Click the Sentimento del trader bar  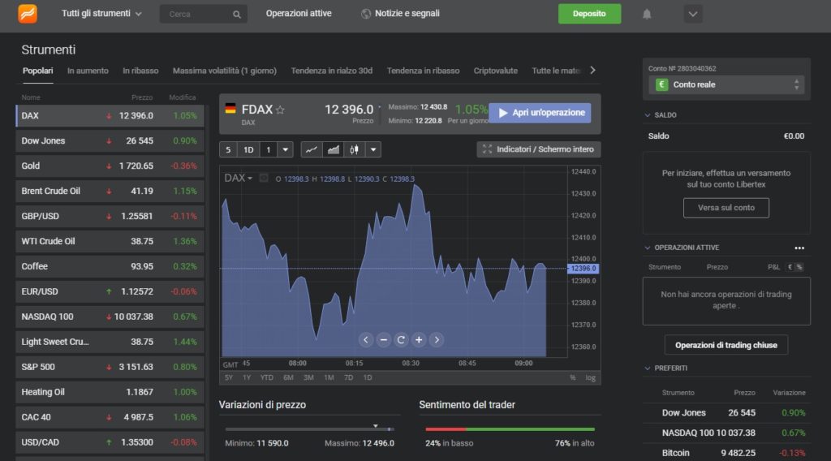[510, 429]
